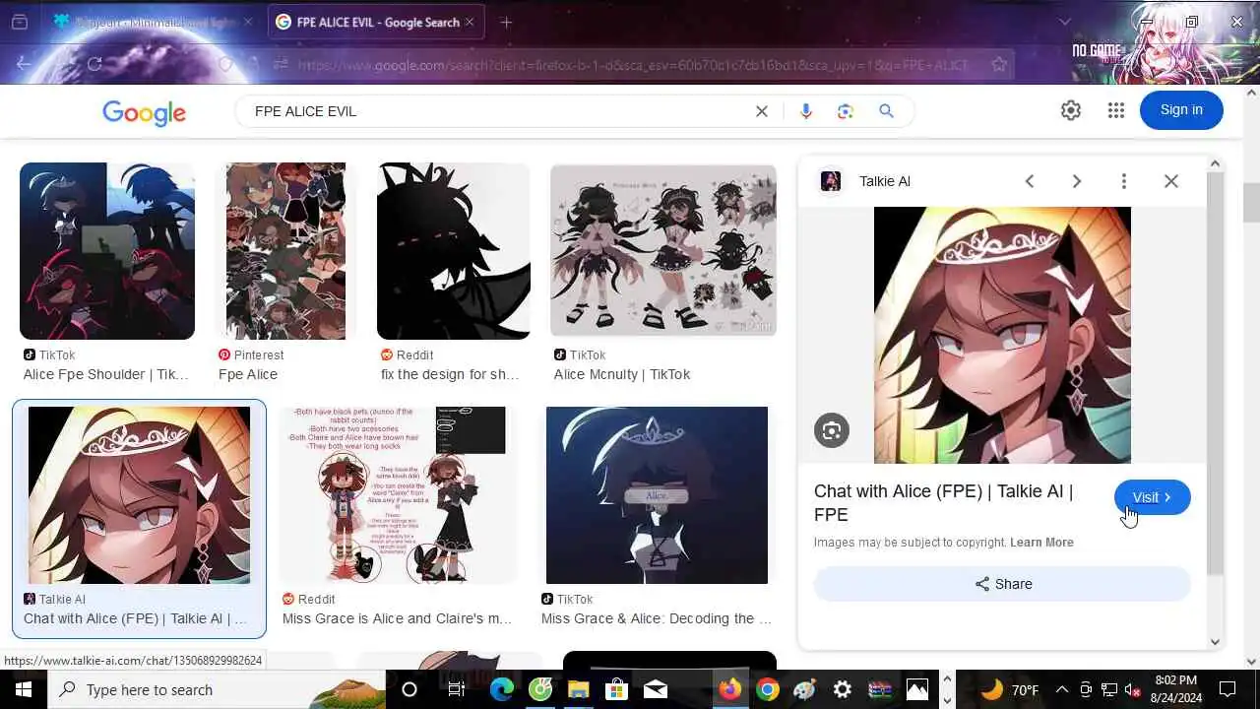Open Firefox View button

(20, 22)
